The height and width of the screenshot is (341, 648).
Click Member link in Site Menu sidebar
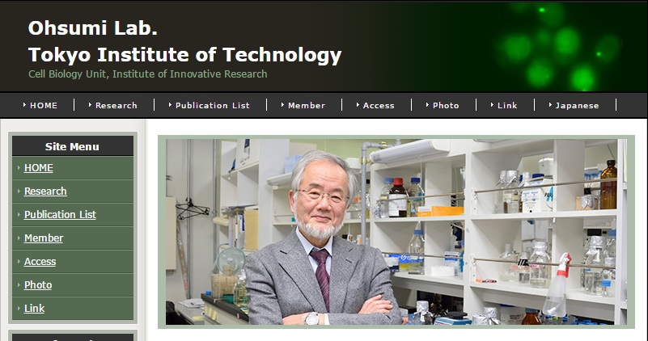[x=44, y=238]
